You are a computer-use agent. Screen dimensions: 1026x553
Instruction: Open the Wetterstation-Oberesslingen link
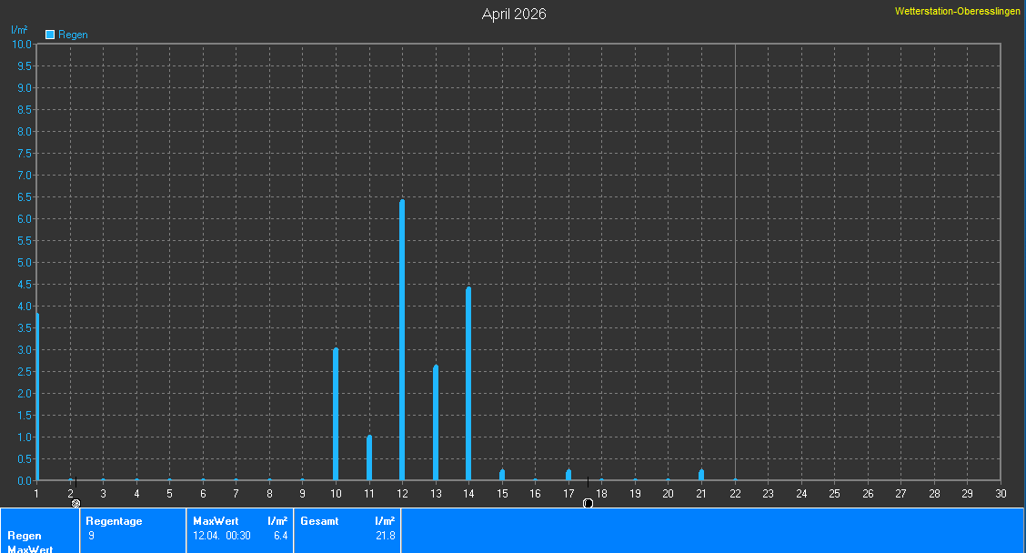(x=958, y=11)
